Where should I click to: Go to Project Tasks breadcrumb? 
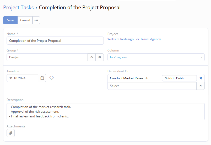[18, 7]
